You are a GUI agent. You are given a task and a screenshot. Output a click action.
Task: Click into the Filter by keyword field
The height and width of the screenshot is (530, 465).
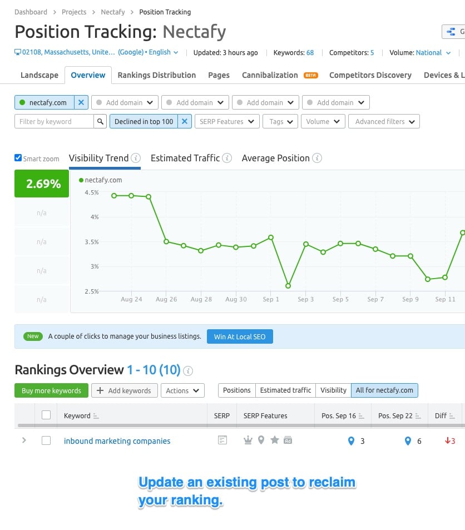click(x=54, y=121)
